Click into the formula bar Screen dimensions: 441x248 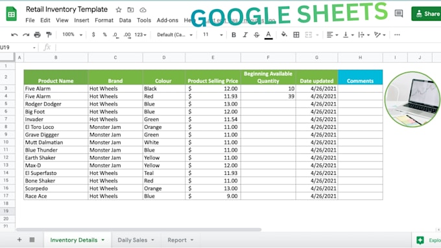(248, 47)
